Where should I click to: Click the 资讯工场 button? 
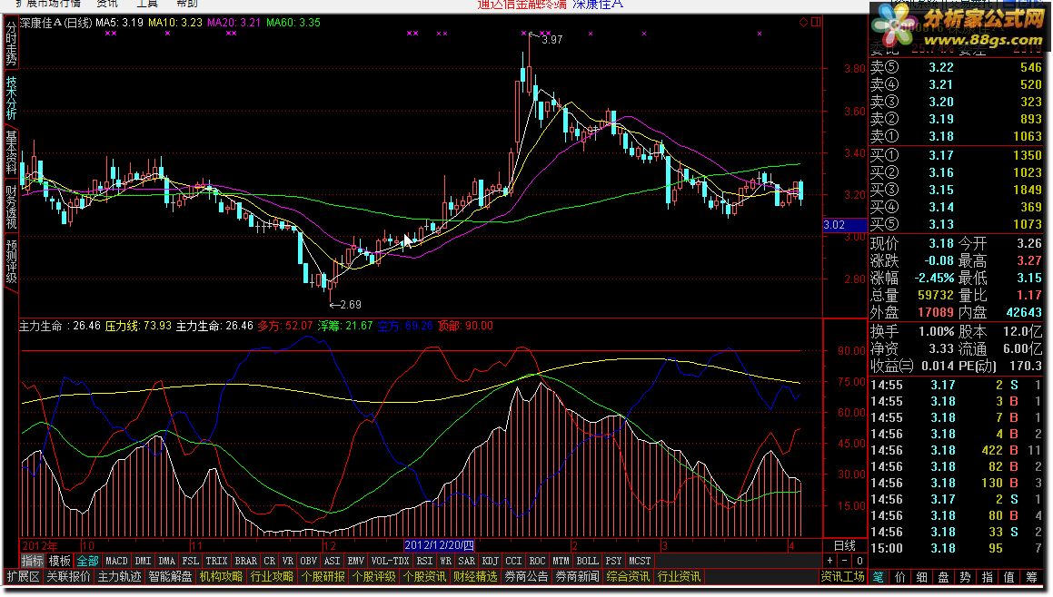pyautogui.click(x=842, y=577)
